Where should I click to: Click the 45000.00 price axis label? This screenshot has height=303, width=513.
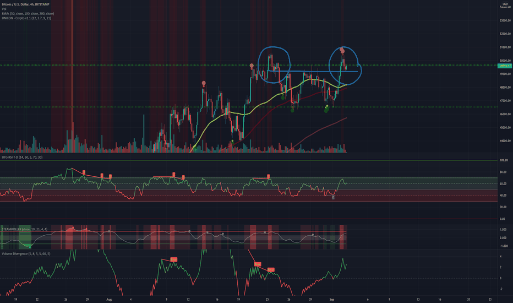pyautogui.click(x=505, y=128)
